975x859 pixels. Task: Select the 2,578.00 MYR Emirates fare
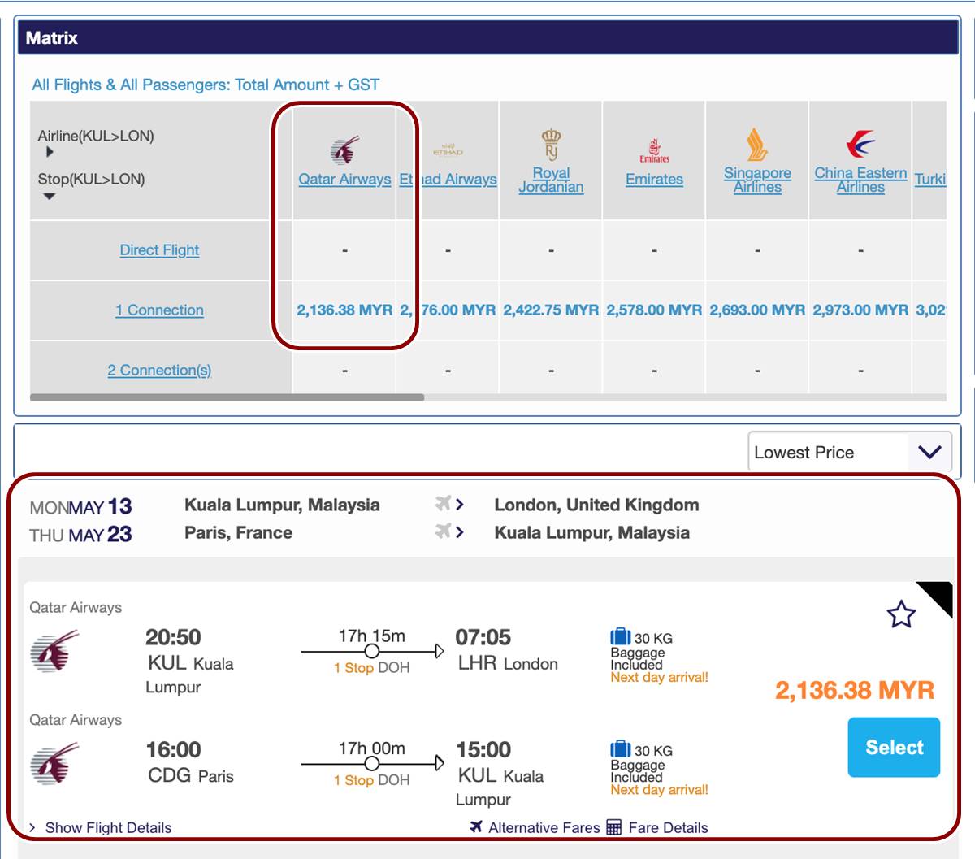point(654,310)
